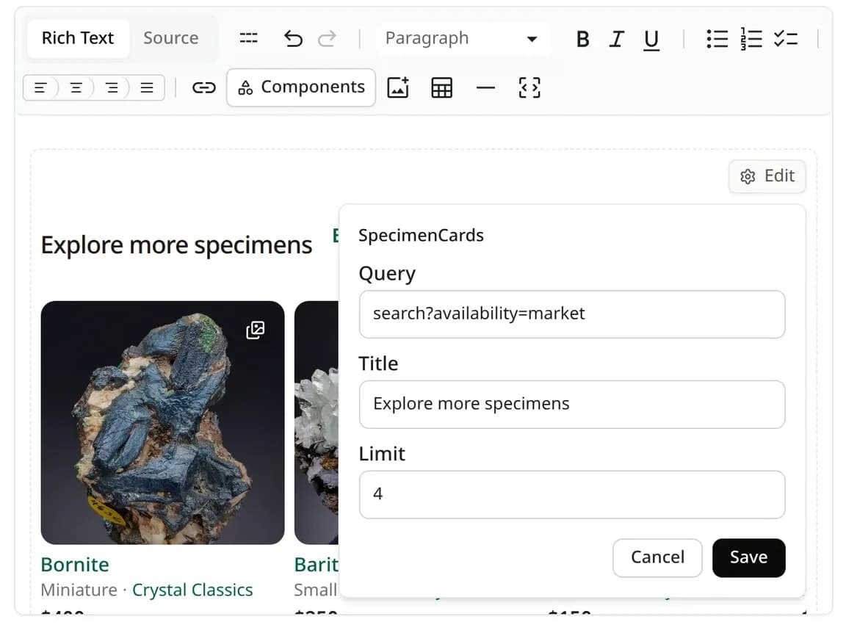Cancel the SpecimenCards settings
846x633 pixels.
(x=657, y=557)
